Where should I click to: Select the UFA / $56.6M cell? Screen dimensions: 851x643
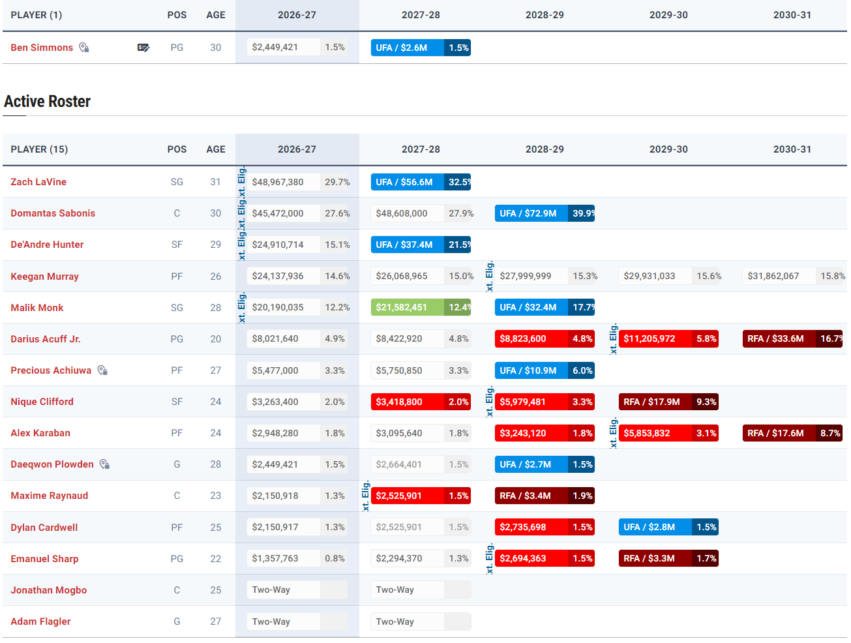click(421, 182)
